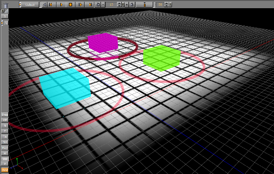
Task: Enable the Snap option
Action: (5, 115)
